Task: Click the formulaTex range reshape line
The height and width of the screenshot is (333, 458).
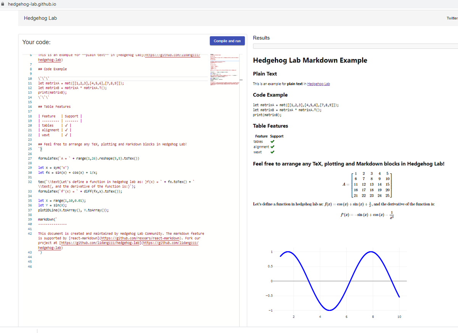Action: (89, 158)
